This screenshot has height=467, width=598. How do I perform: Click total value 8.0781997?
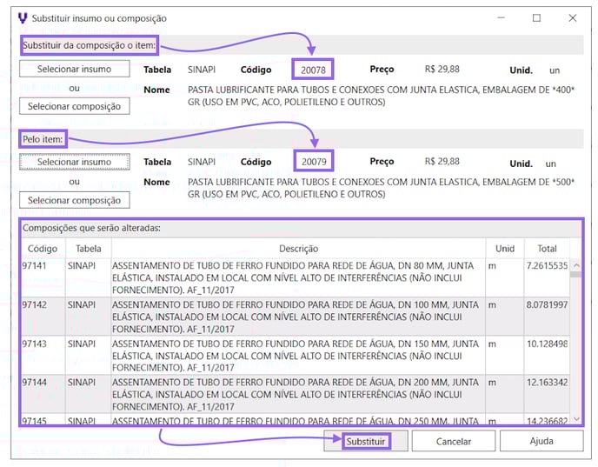[547, 304]
